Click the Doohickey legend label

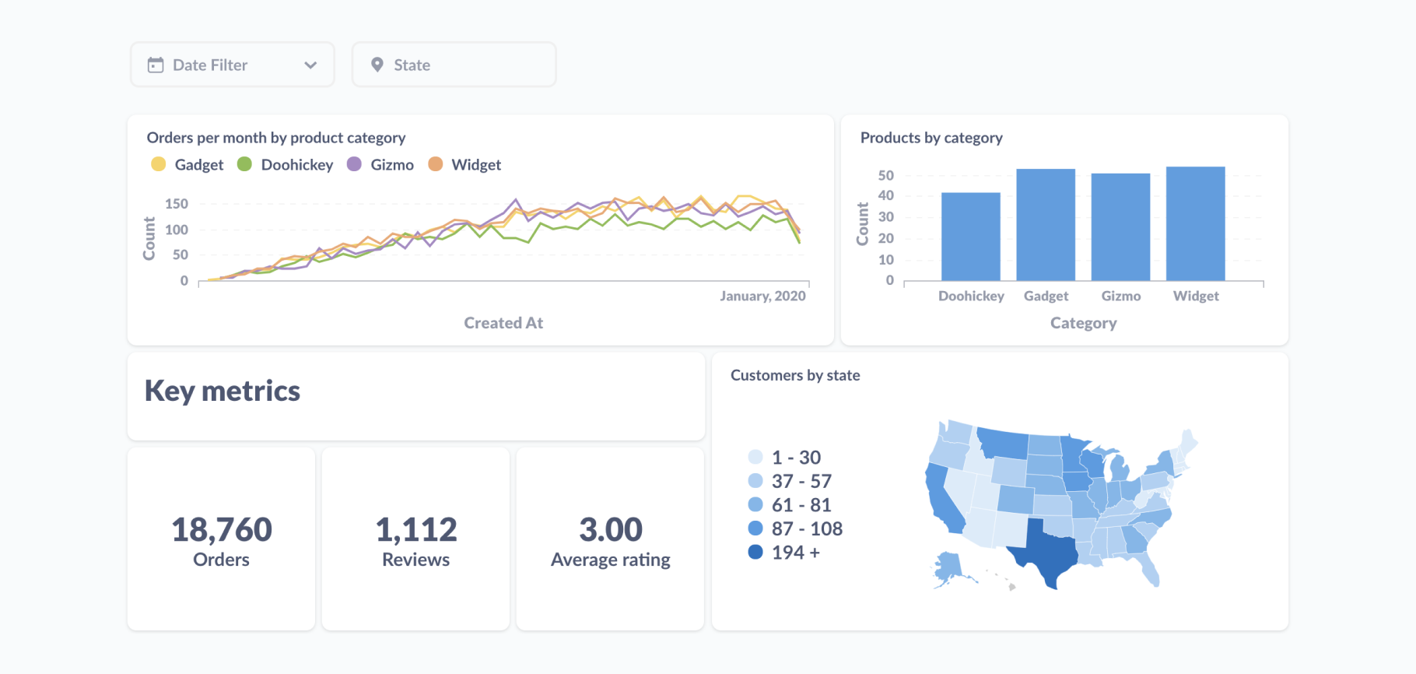pyautogui.click(x=297, y=165)
